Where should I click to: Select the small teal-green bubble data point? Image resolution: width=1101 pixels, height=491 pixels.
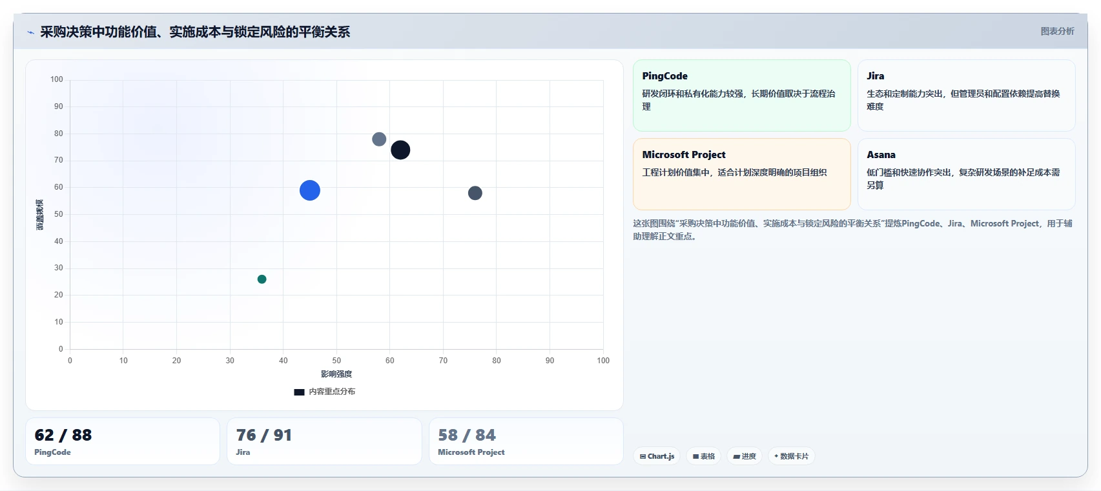click(262, 279)
